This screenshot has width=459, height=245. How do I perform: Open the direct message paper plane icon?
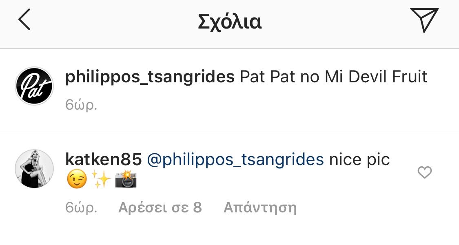tap(424, 20)
